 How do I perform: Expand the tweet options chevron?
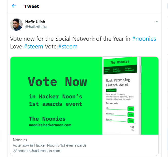click(157, 21)
